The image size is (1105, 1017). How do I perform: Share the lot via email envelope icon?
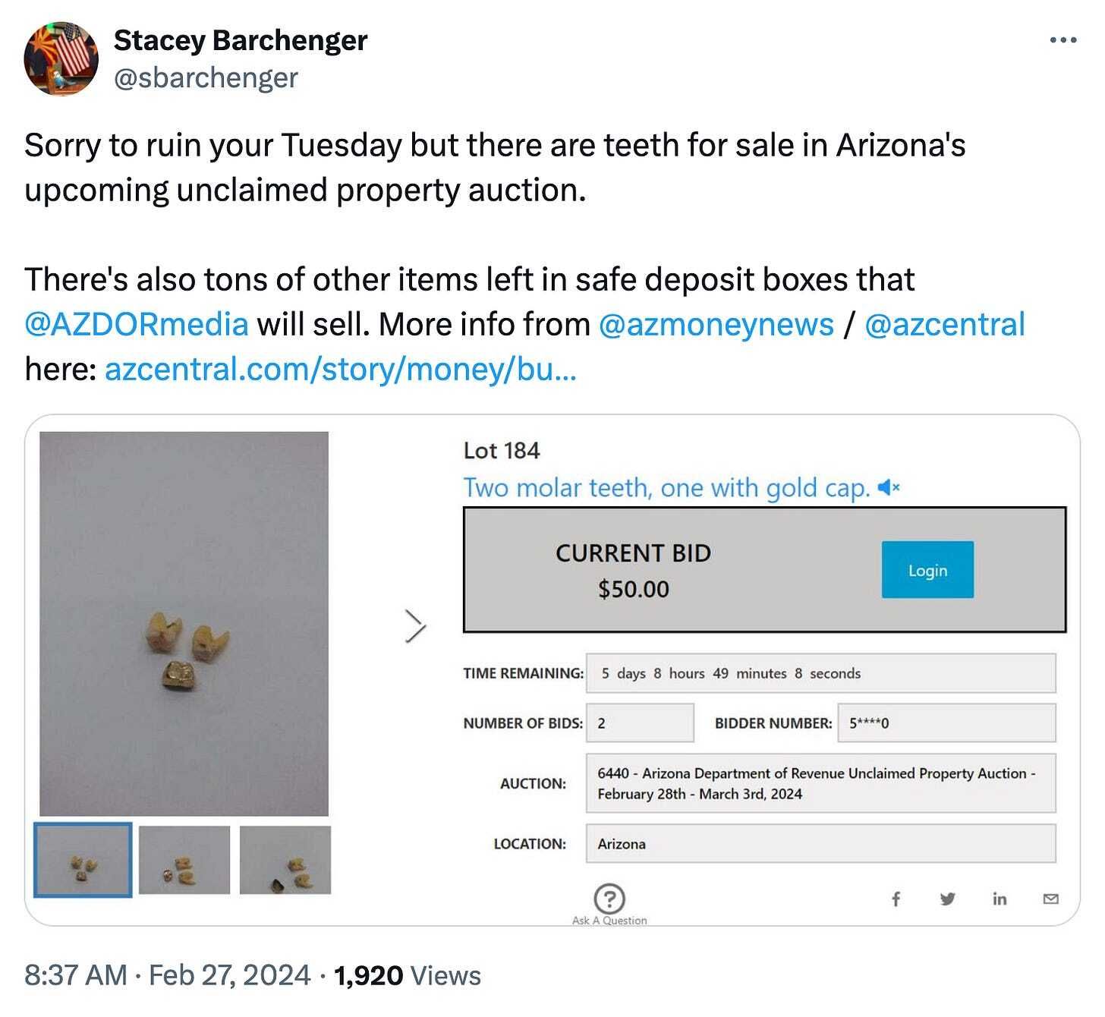(x=1051, y=899)
